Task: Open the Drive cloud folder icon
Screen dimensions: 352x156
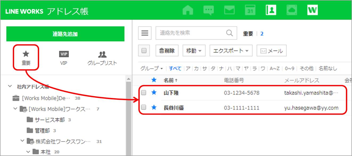Action: point(292,10)
